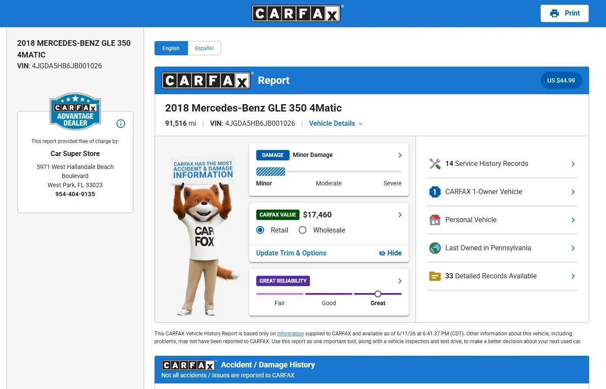Click the US $44.99 price button

tap(561, 80)
